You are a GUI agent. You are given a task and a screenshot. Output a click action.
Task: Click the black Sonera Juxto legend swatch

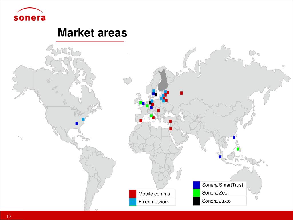point(196,201)
